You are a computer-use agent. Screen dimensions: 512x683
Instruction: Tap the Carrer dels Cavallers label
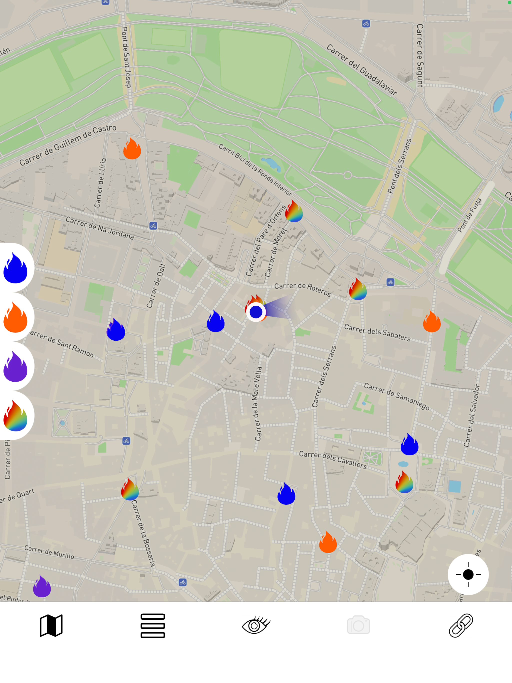[333, 460]
